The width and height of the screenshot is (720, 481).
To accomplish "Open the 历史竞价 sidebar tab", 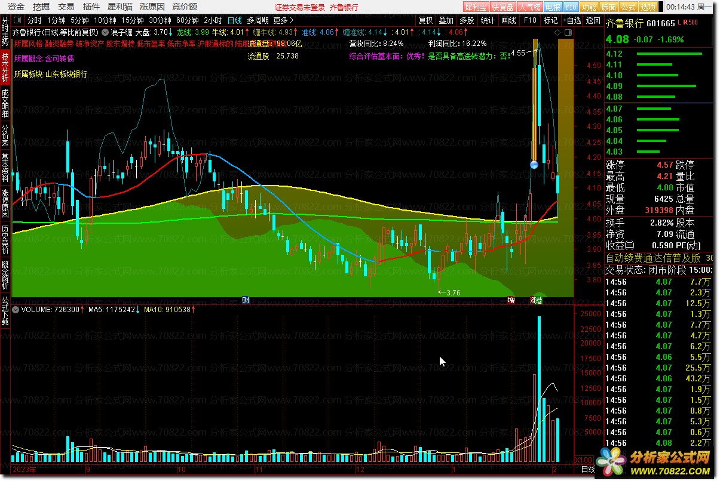I will point(5,240).
